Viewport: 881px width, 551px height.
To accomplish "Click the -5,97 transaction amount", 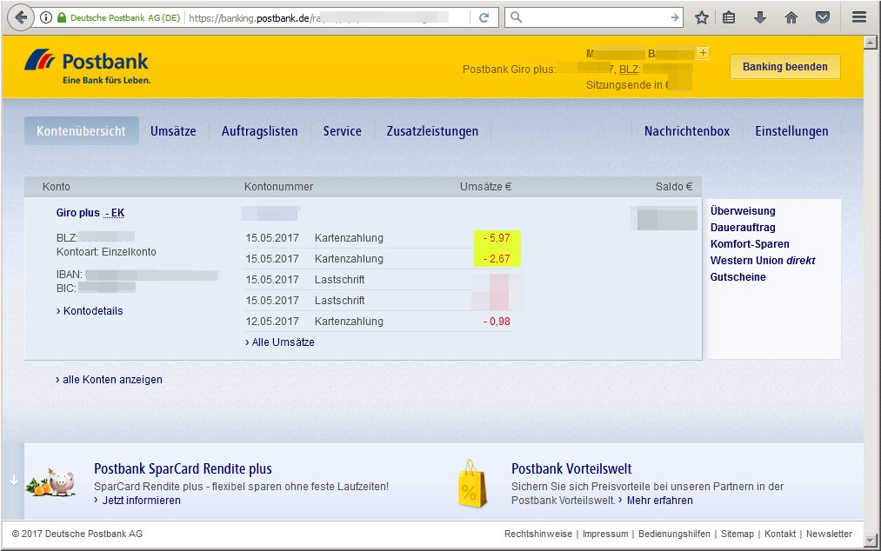I will tap(497, 238).
